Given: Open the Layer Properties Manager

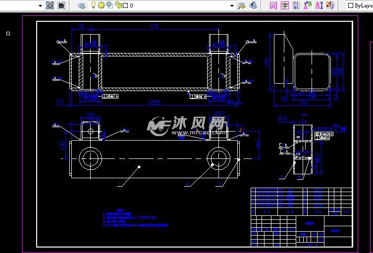Looking at the screenshot, I should tap(82, 5).
